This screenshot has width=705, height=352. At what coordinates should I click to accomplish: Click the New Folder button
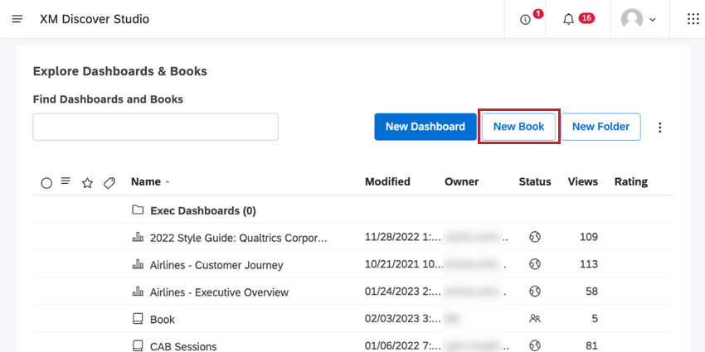(600, 127)
